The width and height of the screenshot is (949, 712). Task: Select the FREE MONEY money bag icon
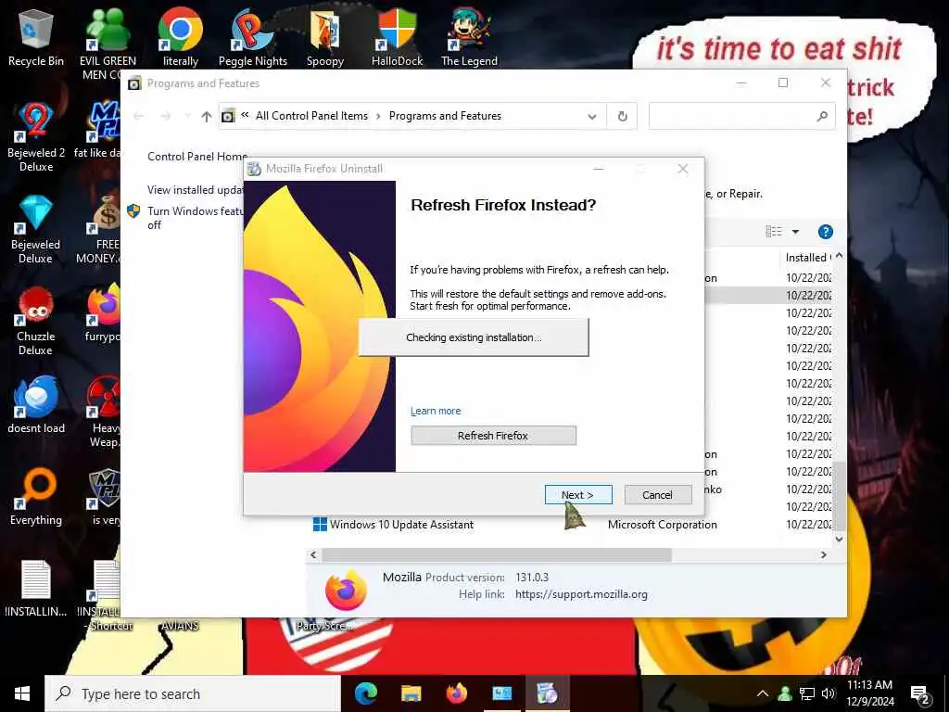(103, 229)
